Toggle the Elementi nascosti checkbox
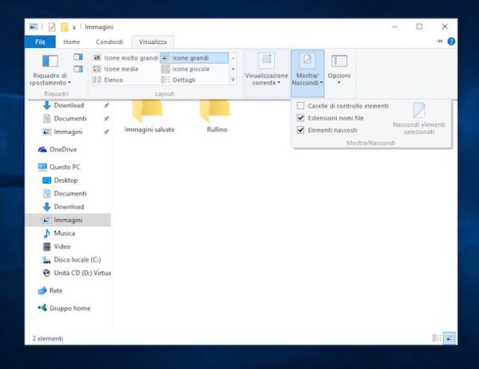The width and height of the screenshot is (479, 369). pos(300,129)
